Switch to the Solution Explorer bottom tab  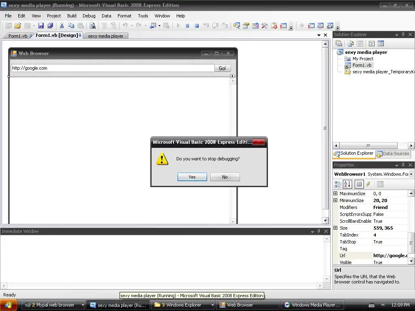click(354, 153)
